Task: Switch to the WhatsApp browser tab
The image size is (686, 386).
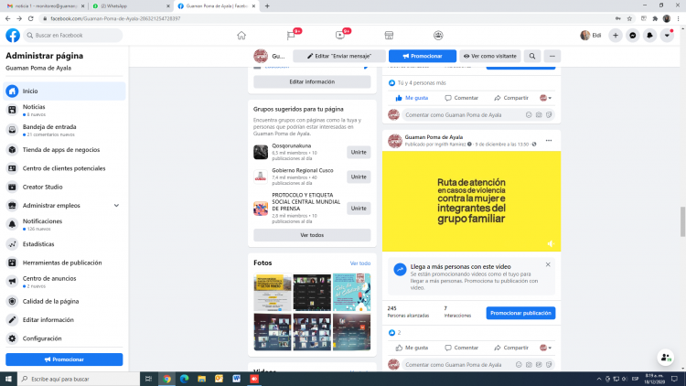Action: 130,6
